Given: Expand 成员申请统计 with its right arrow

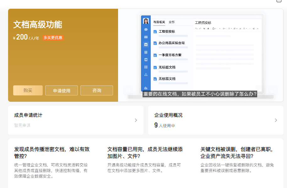Looking at the screenshot, I should point(136,120).
